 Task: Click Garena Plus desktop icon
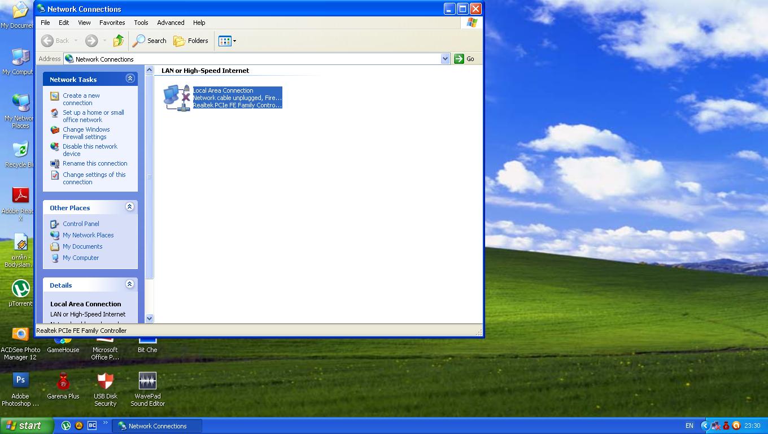coord(63,381)
